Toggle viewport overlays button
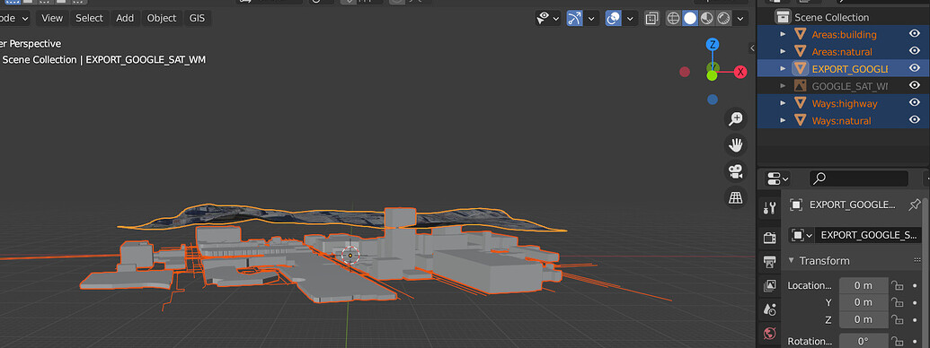 pos(614,18)
